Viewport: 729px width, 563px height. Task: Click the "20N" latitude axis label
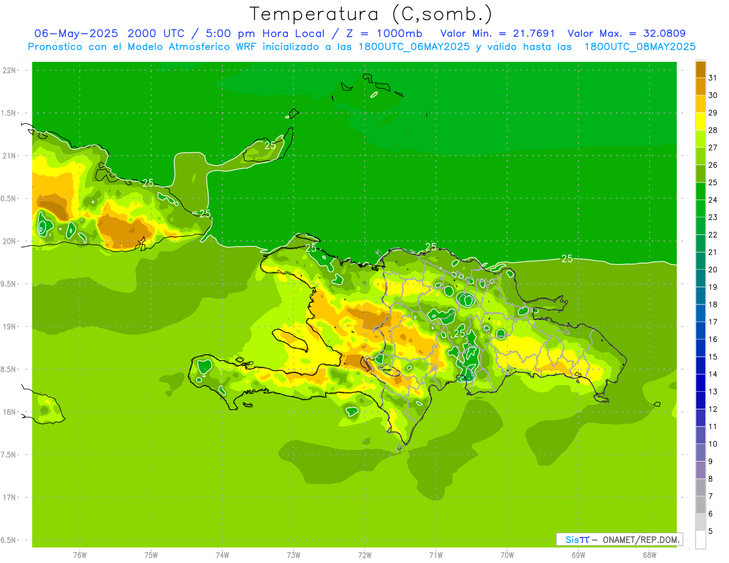[x=10, y=241]
